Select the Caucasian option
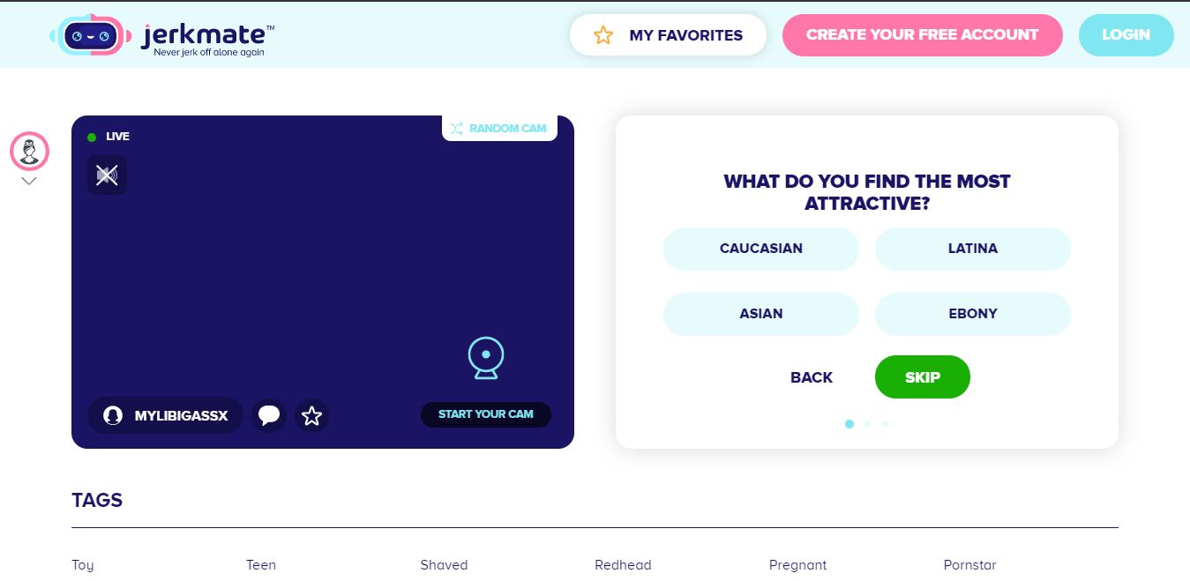 click(x=760, y=249)
